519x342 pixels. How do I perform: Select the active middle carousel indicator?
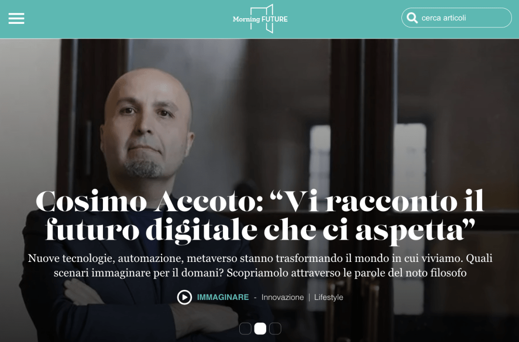[260, 328]
